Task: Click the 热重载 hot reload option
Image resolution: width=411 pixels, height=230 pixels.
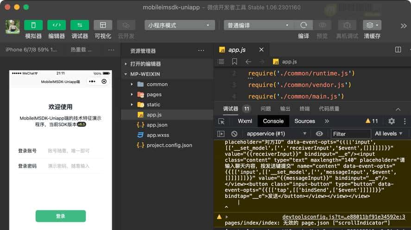Action: coord(81,50)
